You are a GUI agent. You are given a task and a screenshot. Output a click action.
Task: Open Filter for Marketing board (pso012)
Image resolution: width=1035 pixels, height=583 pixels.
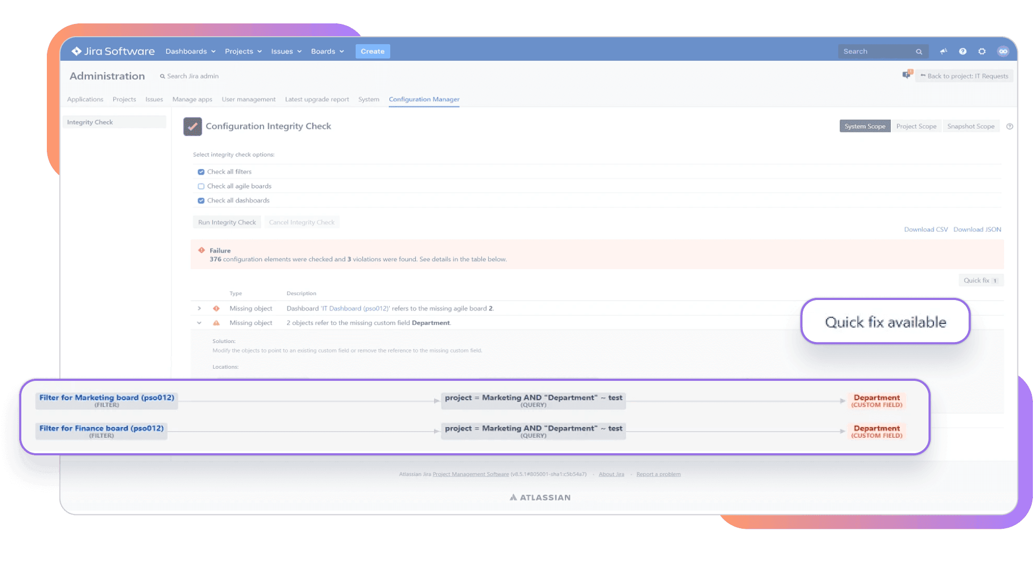pyautogui.click(x=106, y=401)
